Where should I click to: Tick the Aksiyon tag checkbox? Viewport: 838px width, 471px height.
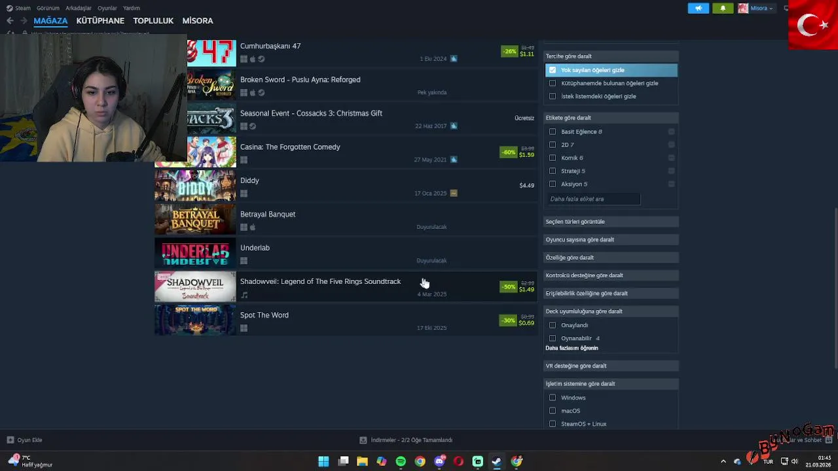point(553,184)
